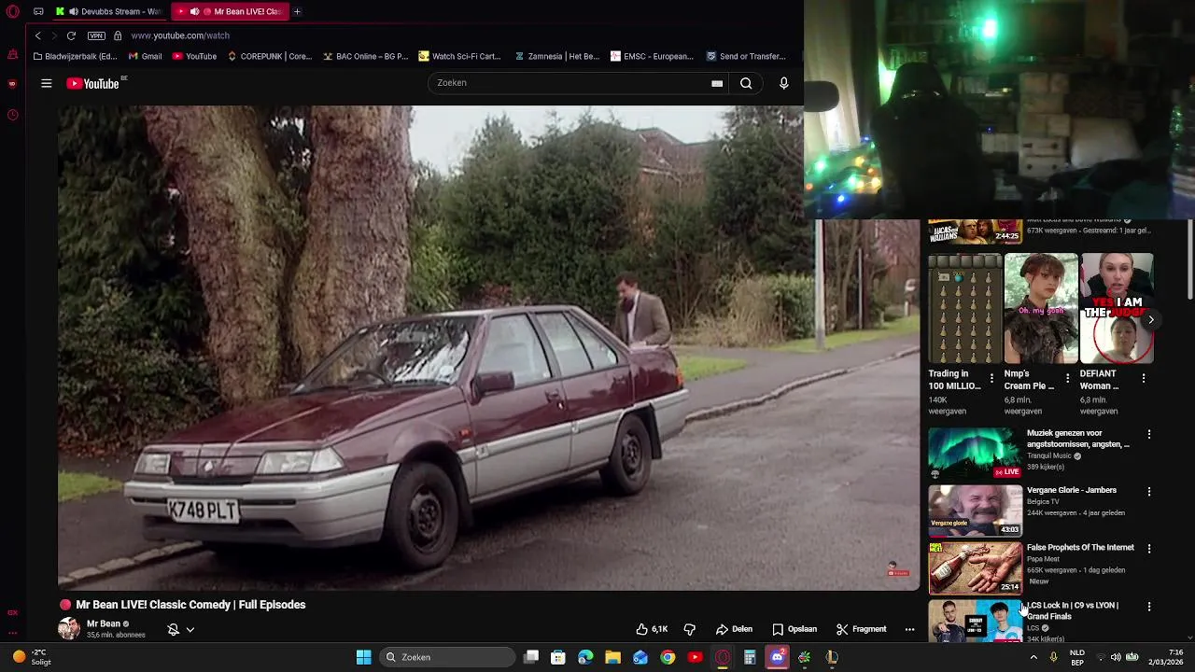Click the Delen share button
Image resolution: width=1195 pixels, height=672 pixels.
[735, 629]
